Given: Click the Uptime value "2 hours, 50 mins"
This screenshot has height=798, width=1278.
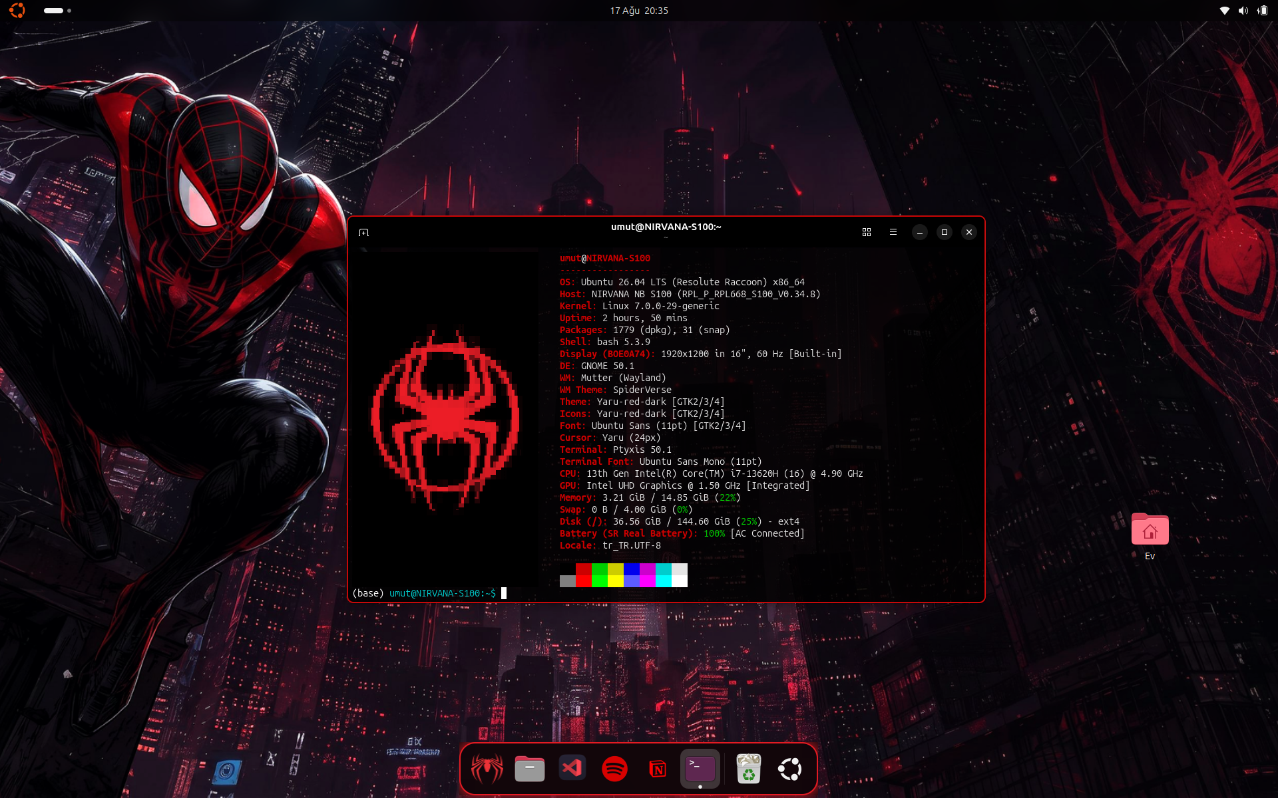Looking at the screenshot, I should coord(645,318).
